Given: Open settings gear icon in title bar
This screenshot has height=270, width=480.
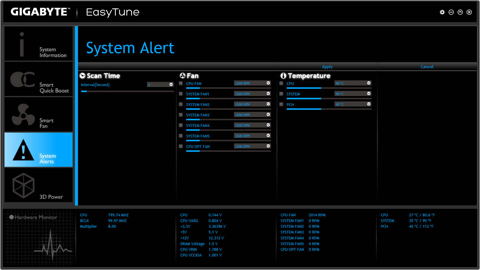Looking at the screenshot, I should pos(442,12).
